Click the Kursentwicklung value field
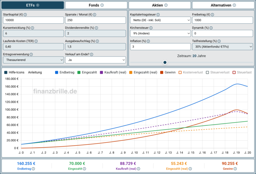Viewport: 256px width, 174px height. tap(33, 33)
